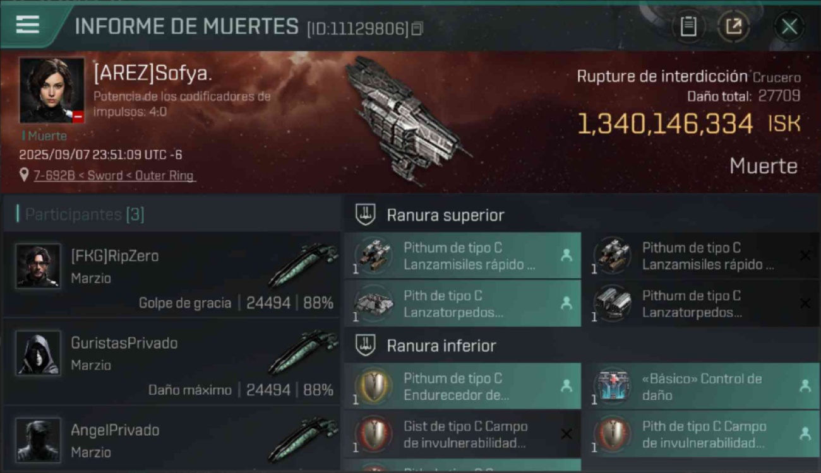Click the Pithum Endurecedor module icon

click(x=374, y=386)
